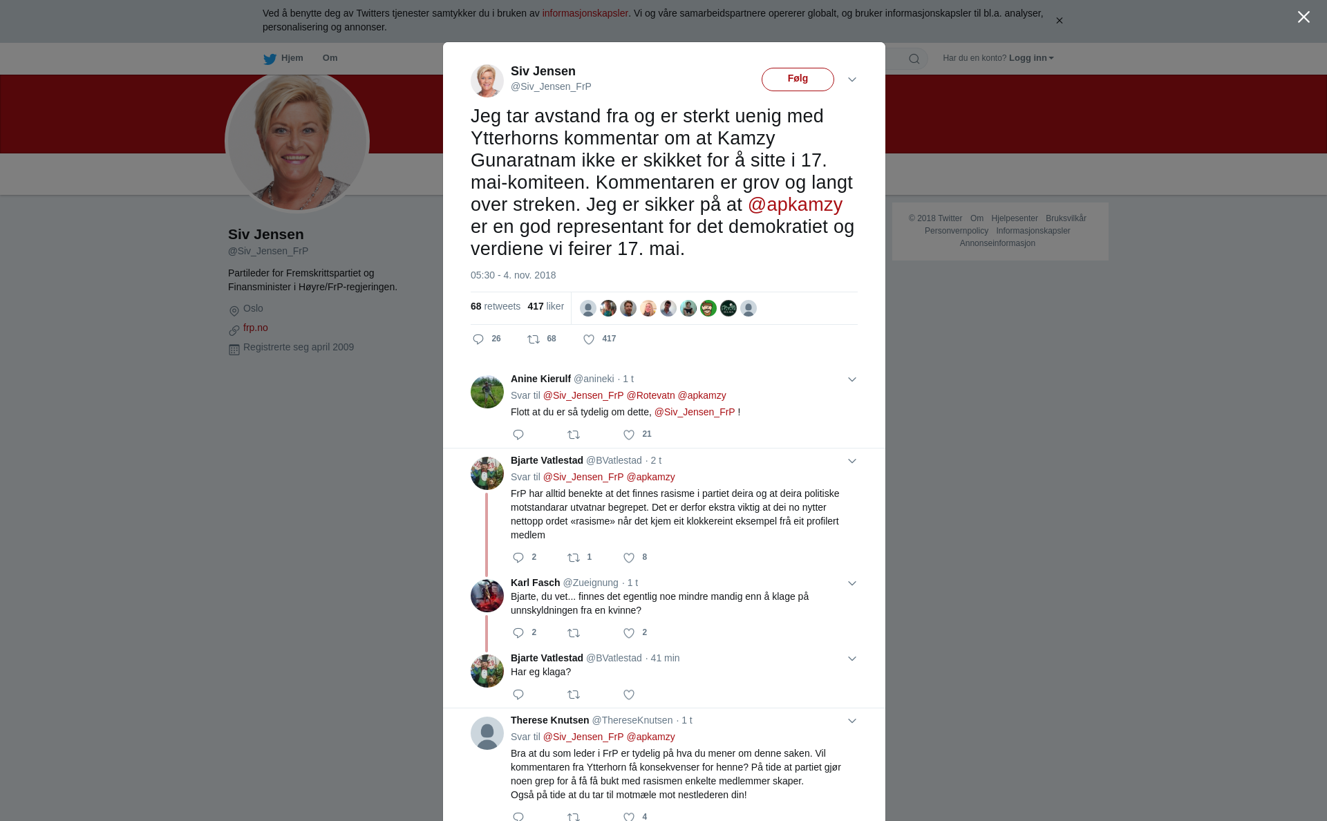The image size is (1327, 821).
Task: Like Anine Kierulf's reply
Action: [629, 435]
